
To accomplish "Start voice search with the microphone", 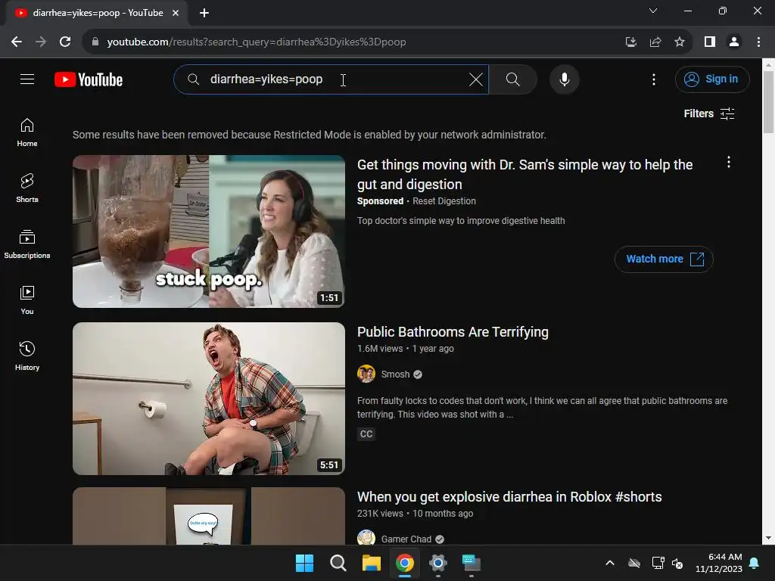I will pyautogui.click(x=564, y=79).
